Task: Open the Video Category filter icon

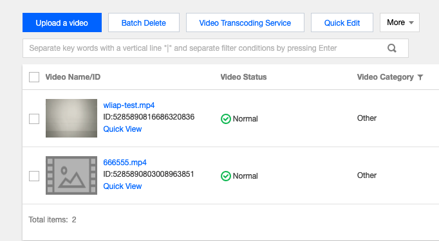Action: (x=420, y=78)
